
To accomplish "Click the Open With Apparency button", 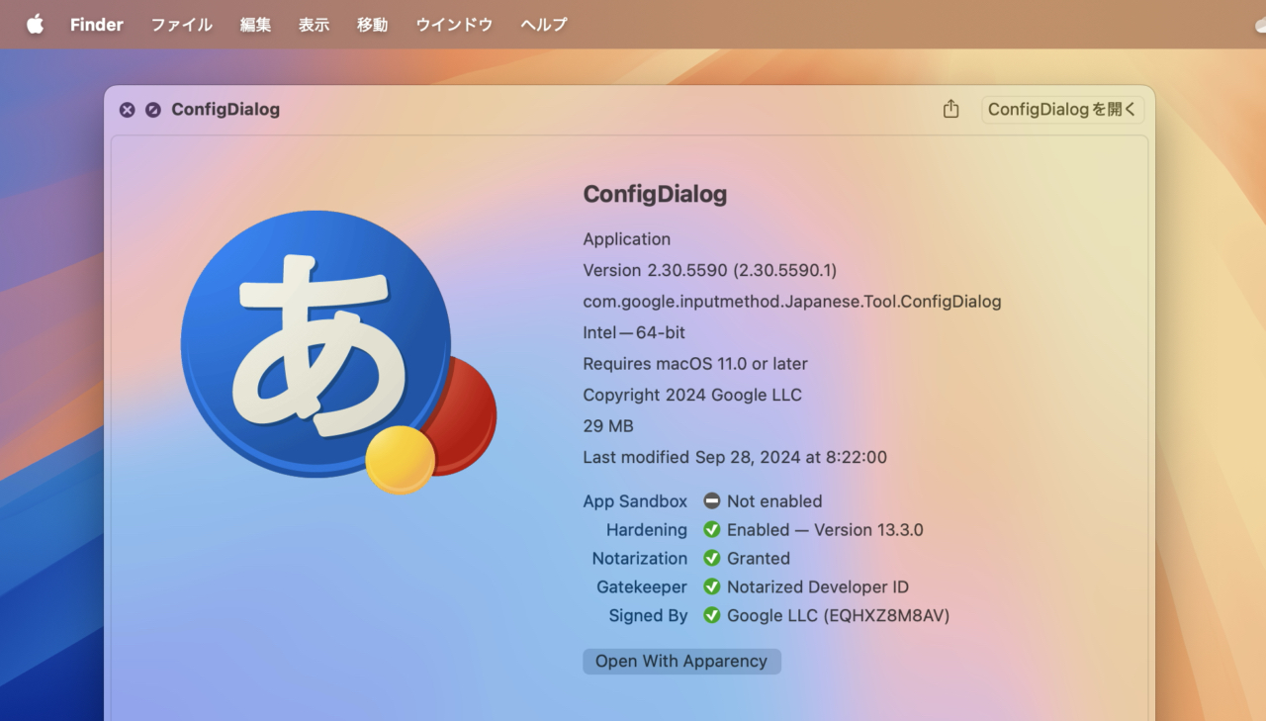I will (x=681, y=662).
